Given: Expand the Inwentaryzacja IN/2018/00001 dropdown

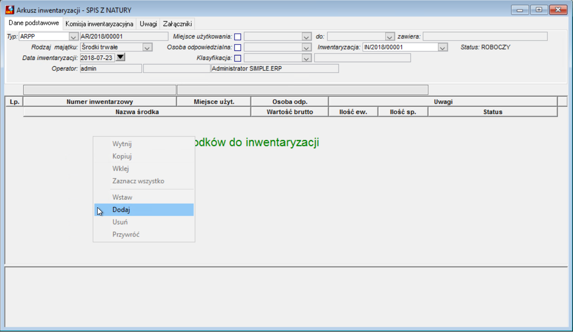Looking at the screenshot, I should [443, 47].
